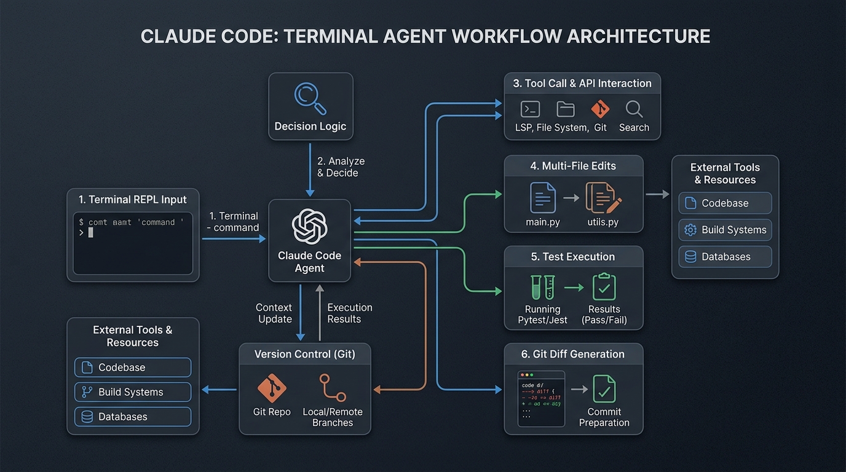Click '3. Tool Call & API Interaction' header
This screenshot has width=846, height=472.
pos(582,84)
